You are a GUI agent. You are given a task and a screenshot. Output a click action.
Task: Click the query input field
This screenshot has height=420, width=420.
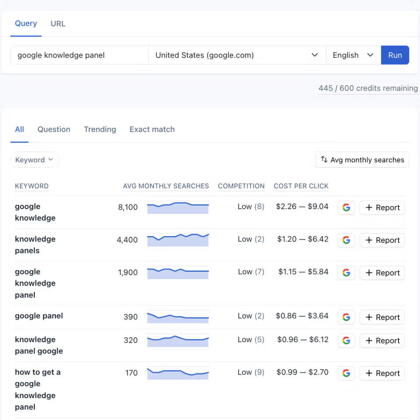(x=80, y=55)
